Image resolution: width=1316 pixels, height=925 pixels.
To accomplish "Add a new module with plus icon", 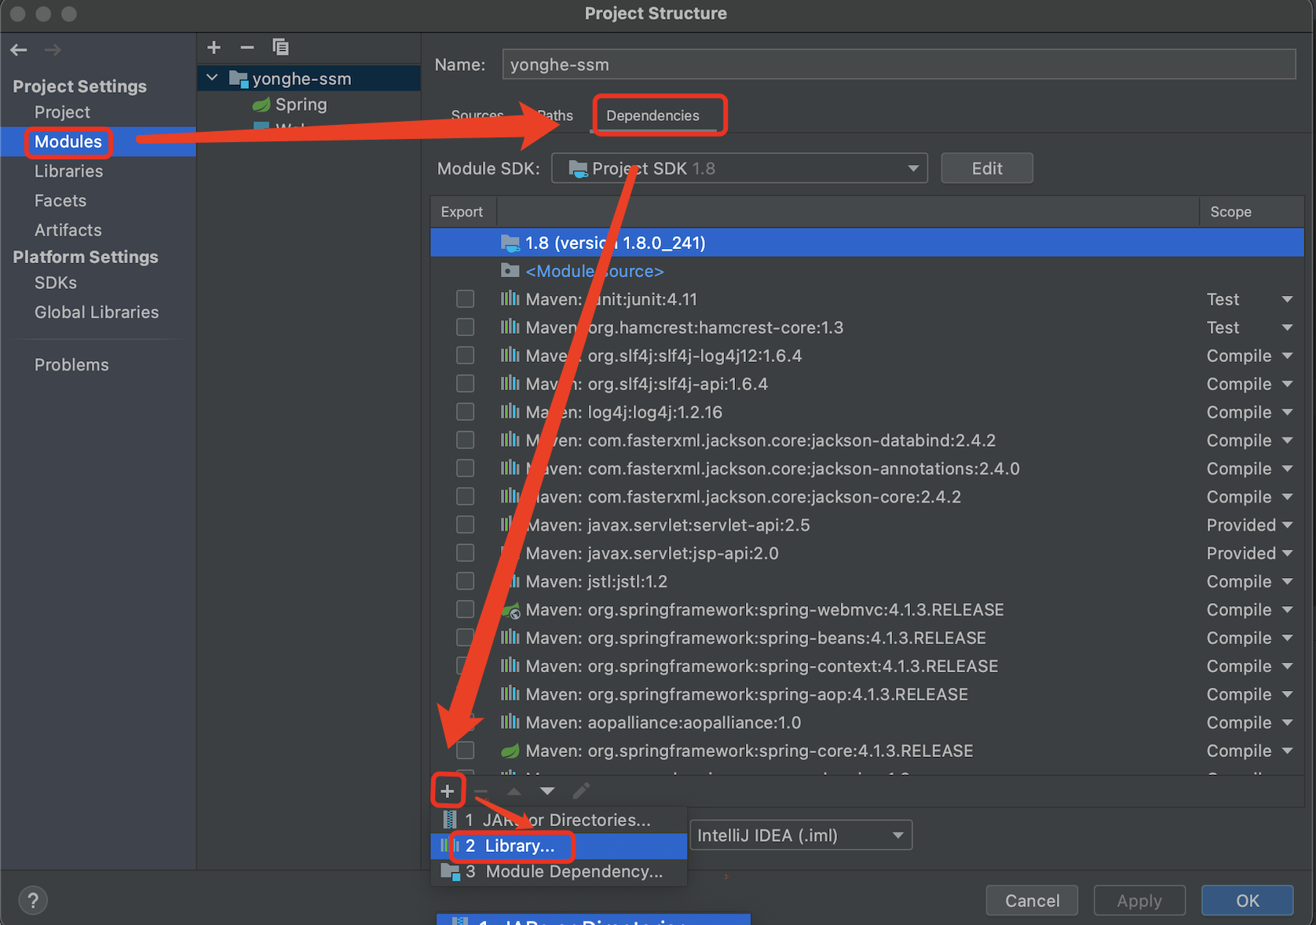I will pos(214,47).
